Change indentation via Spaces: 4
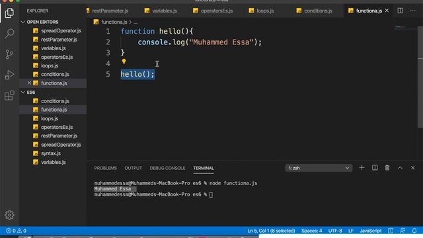 (311, 231)
